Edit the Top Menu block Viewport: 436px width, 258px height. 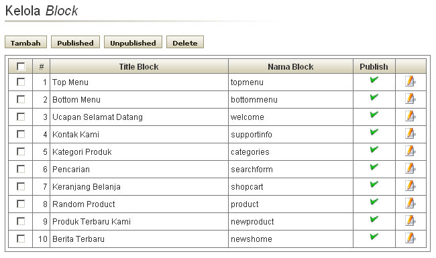point(411,81)
